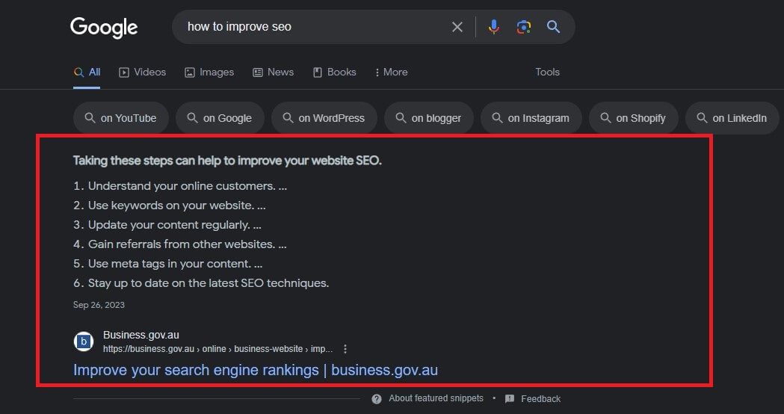Viewport: 784px width, 414px height.
Task: Open the Business.gov.au site name
Action: point(141,335)
